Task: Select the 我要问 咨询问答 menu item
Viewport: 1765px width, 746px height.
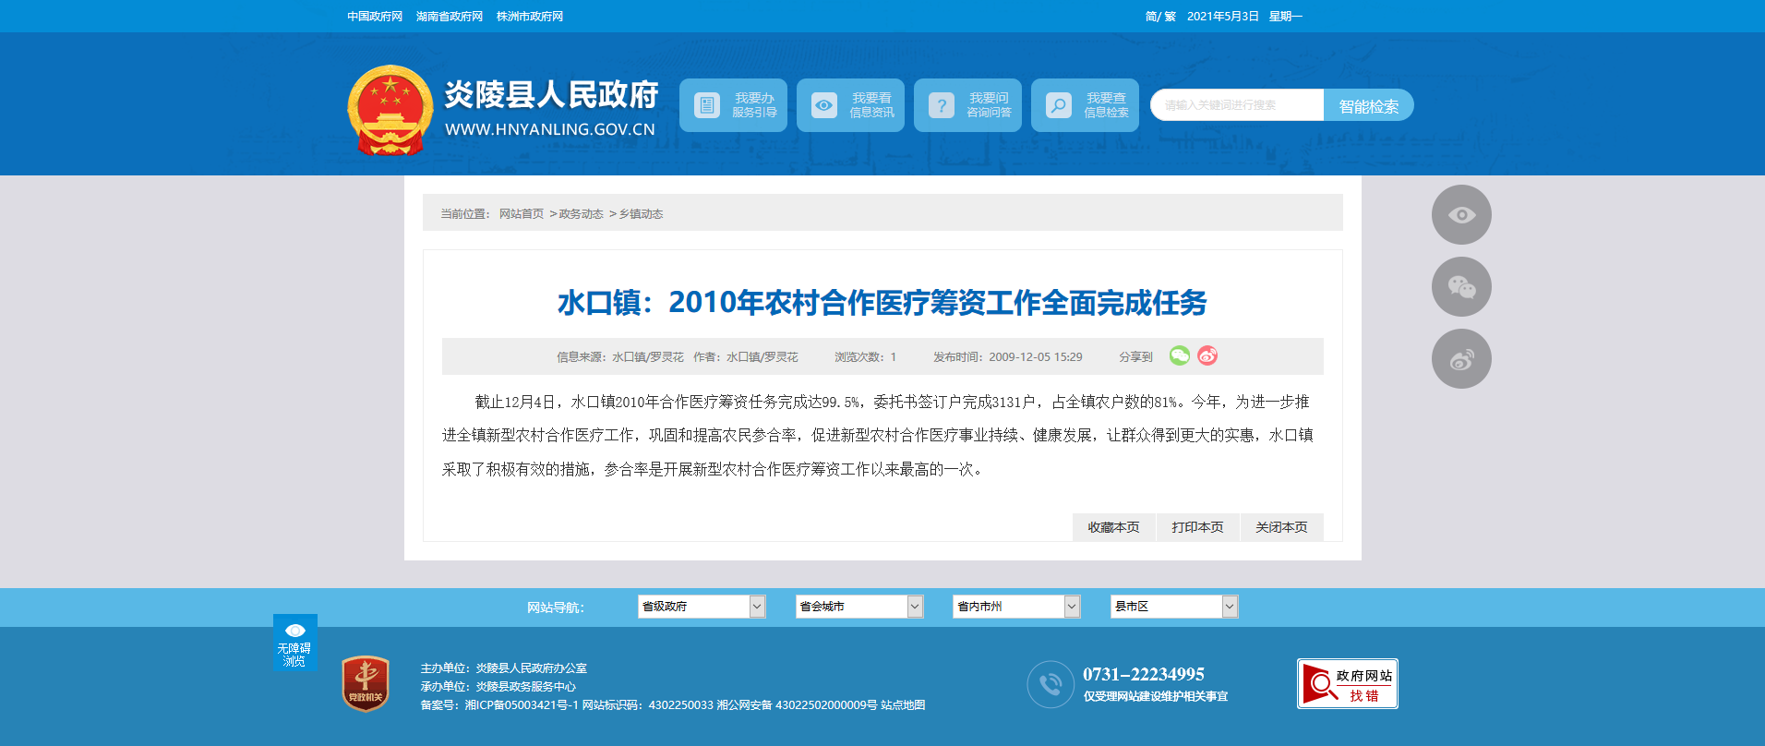Action: tap(967, 105)
